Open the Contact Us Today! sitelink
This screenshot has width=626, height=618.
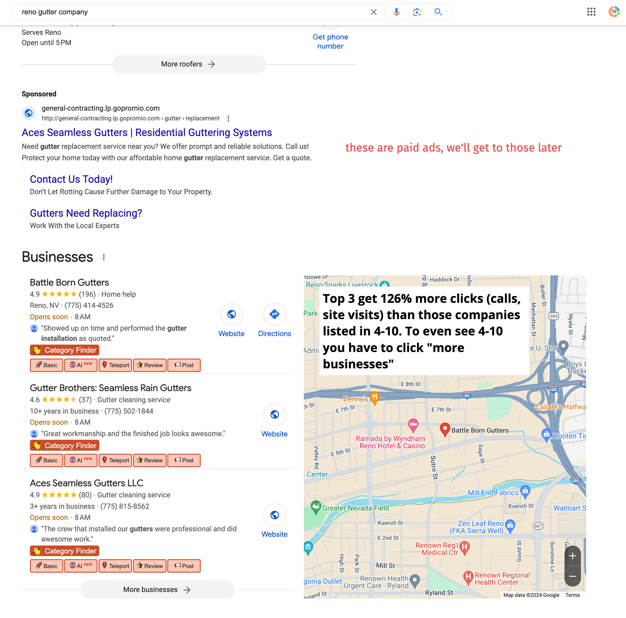coord(71,179)
